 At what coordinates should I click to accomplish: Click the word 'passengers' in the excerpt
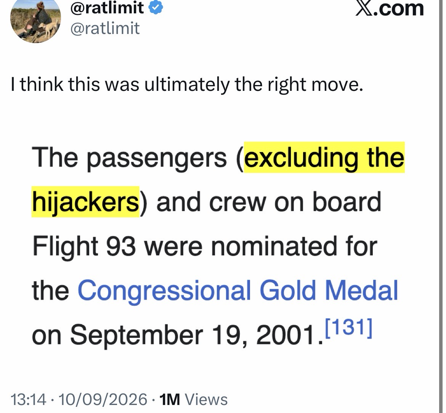(x=157, y=158)
